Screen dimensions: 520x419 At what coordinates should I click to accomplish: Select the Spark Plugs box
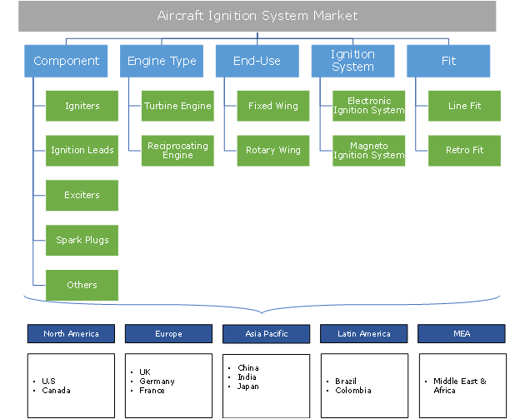click(x=82, y=240)
